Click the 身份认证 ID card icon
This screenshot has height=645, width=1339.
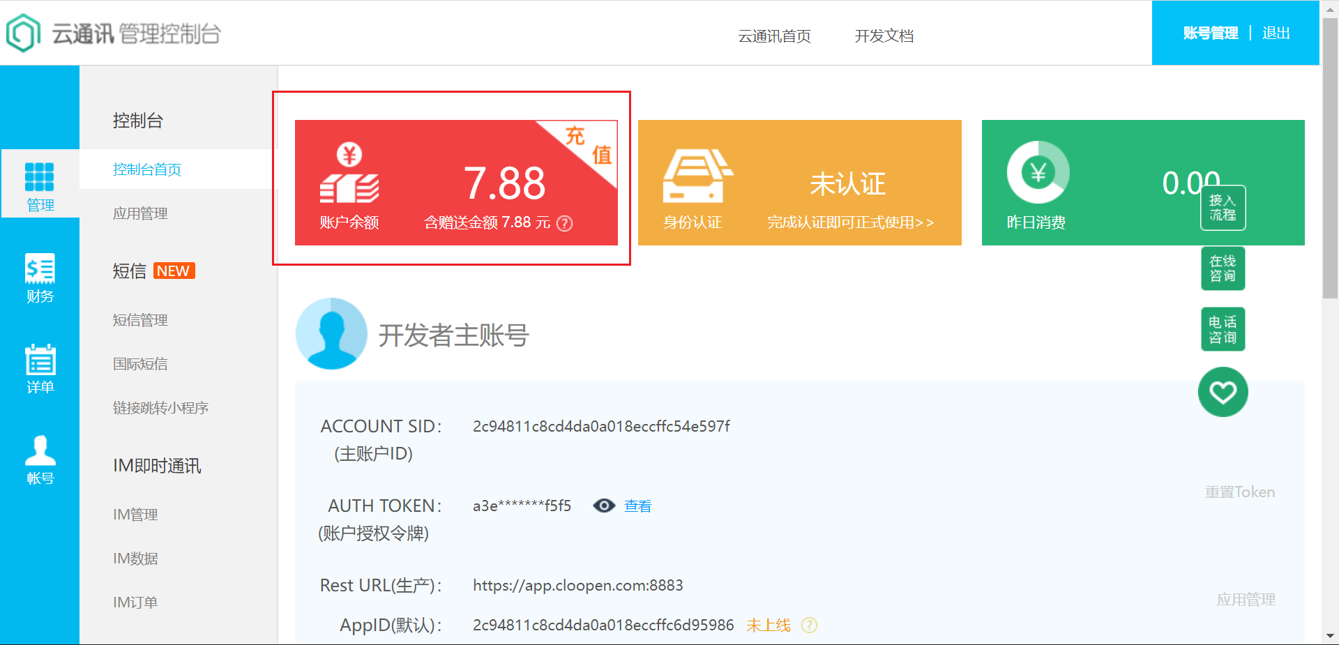click(x=697, y=176)
